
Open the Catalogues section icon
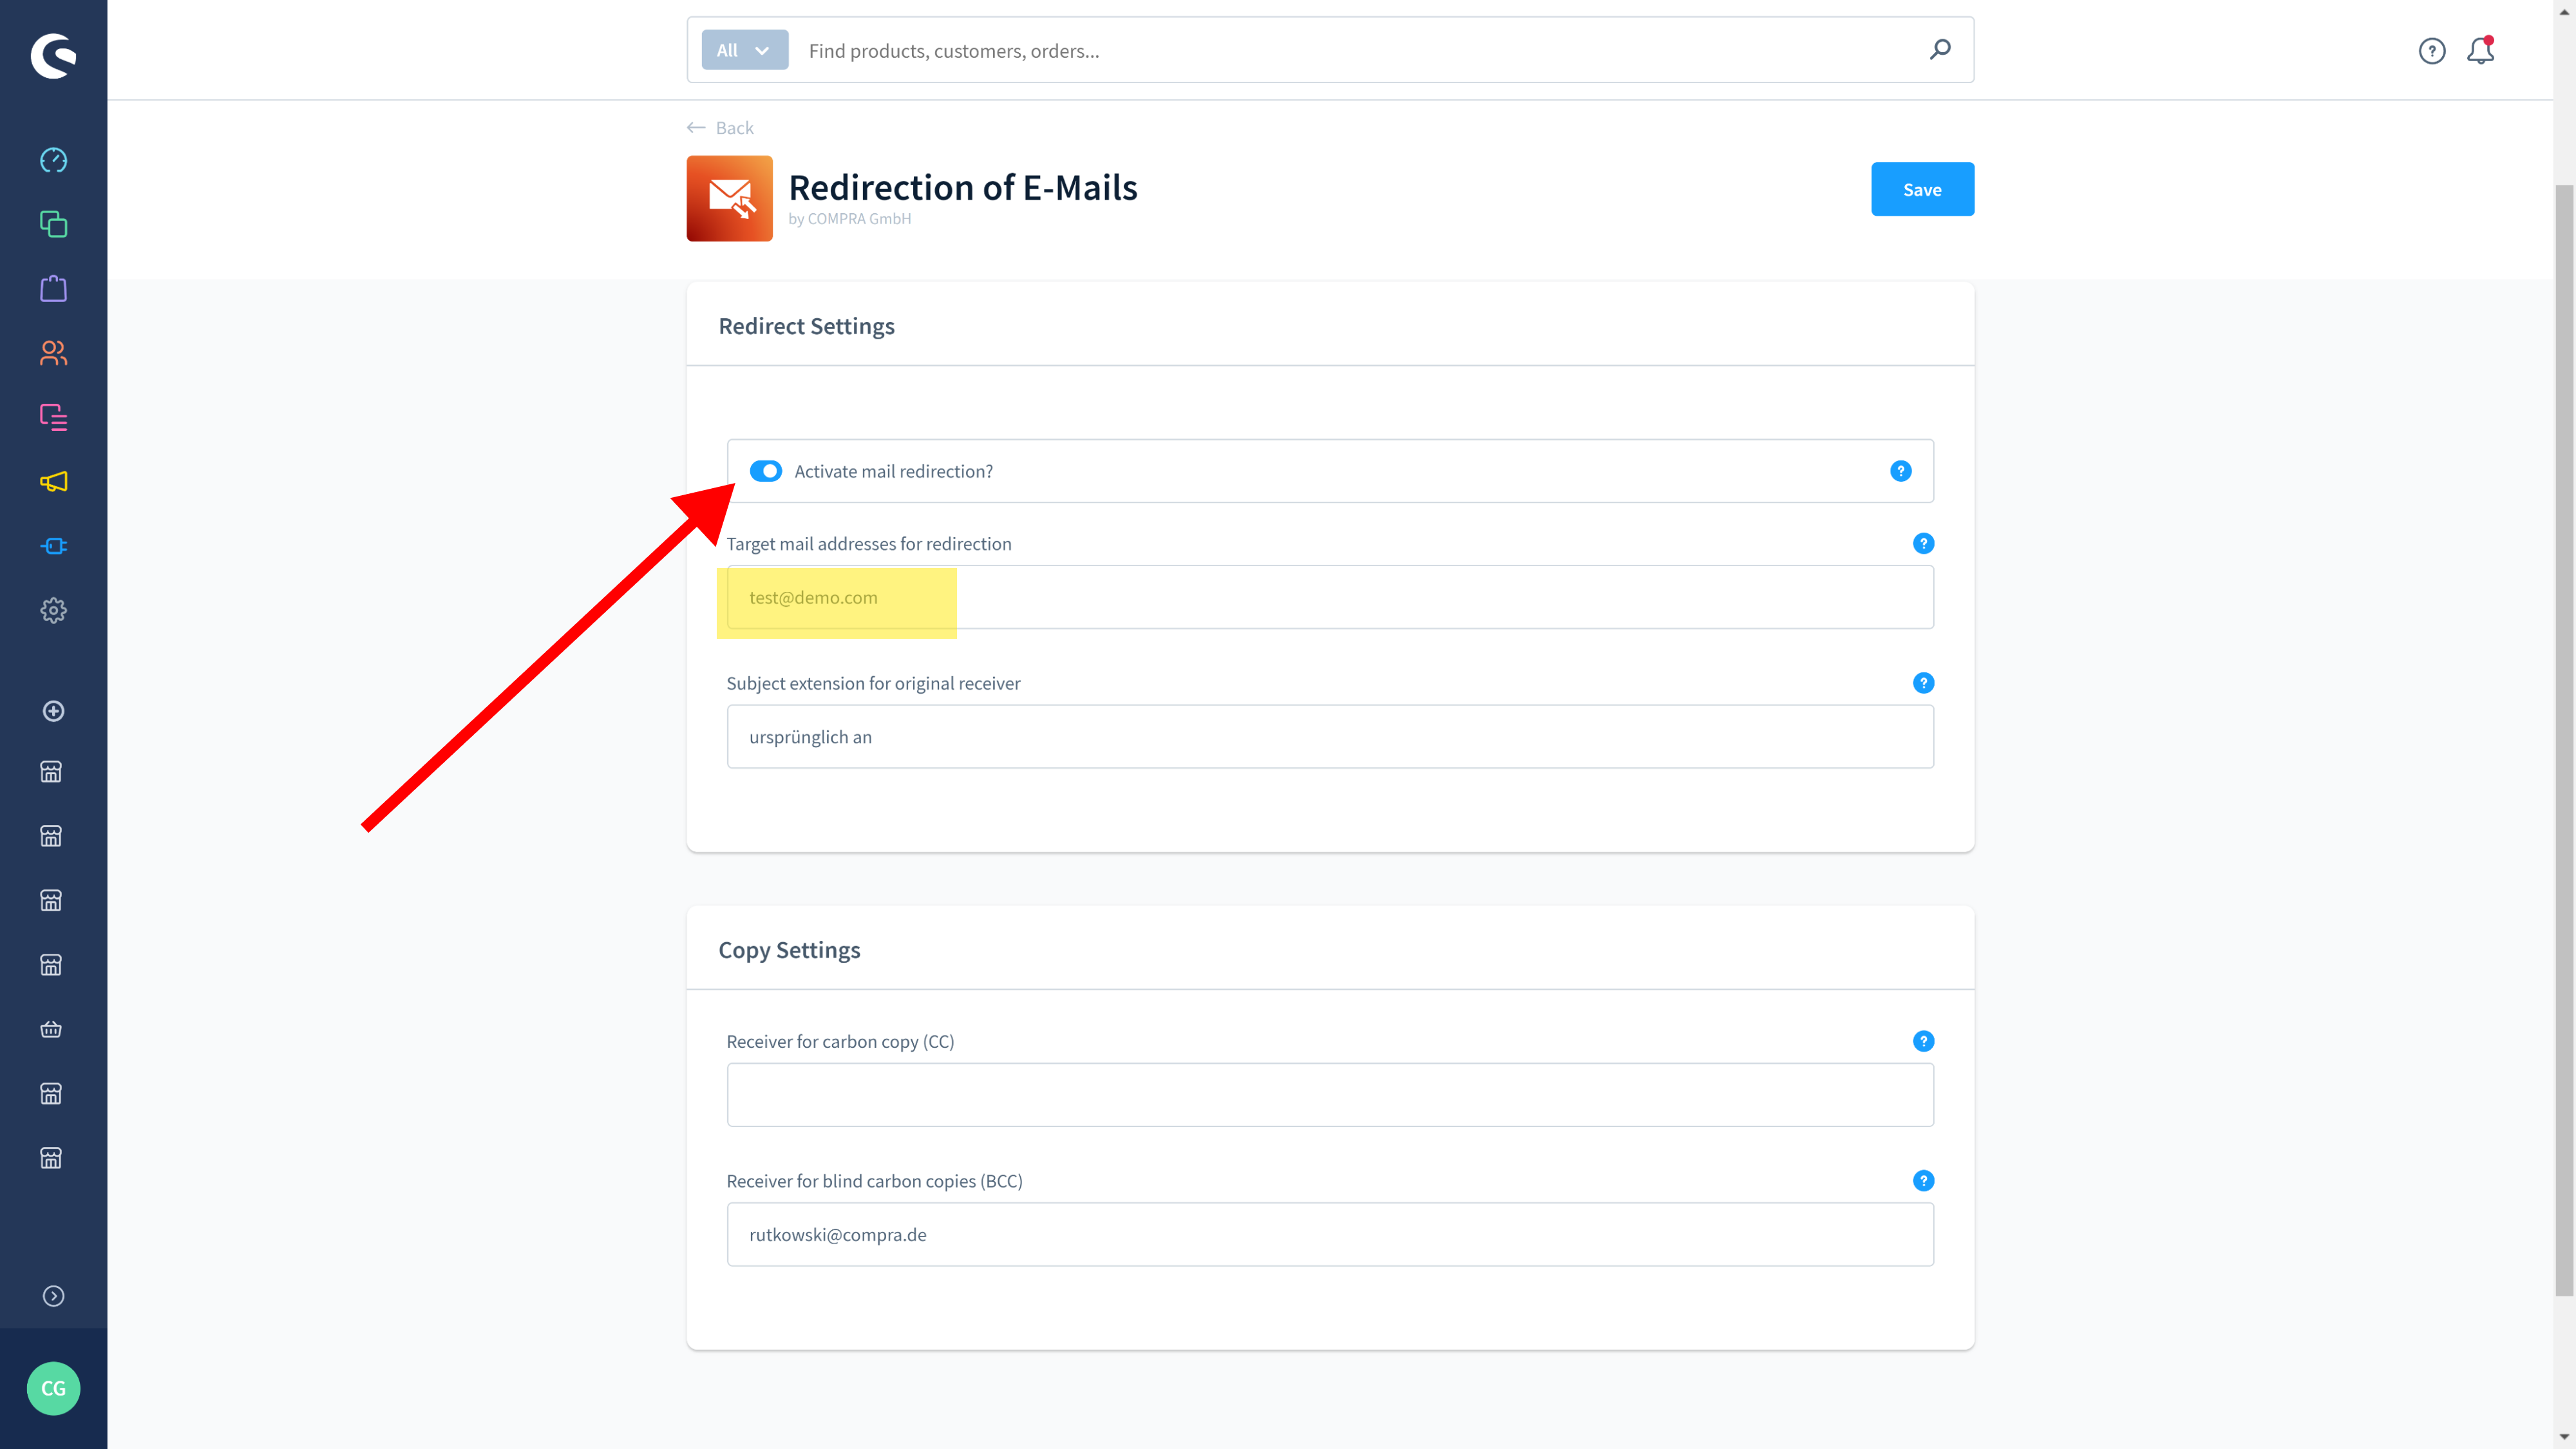point(53,224)
